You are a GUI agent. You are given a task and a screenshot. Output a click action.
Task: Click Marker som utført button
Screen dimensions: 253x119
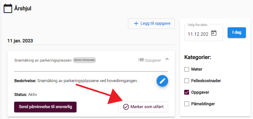pos(143,107)
